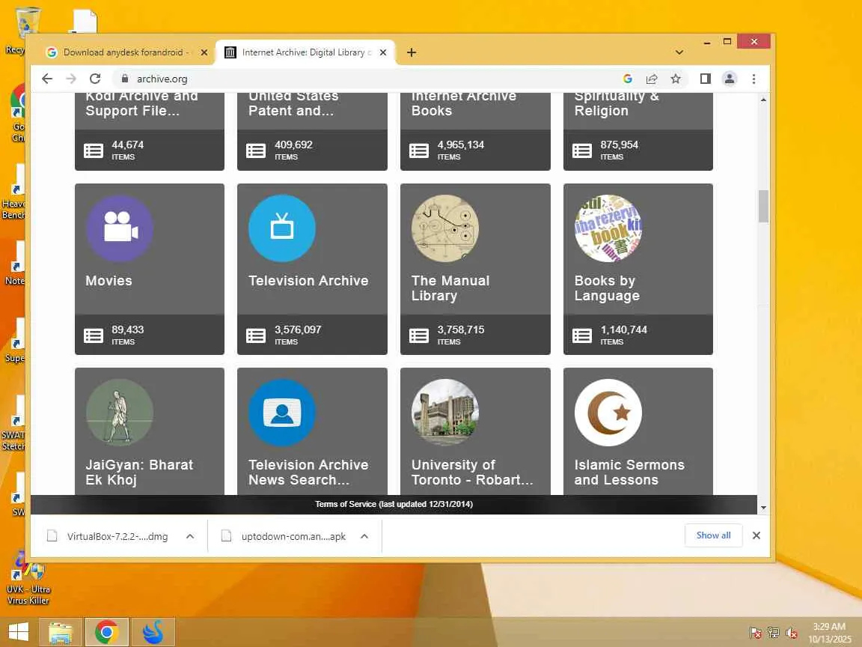Click the browser forward arrow

(x=71, y=79)
